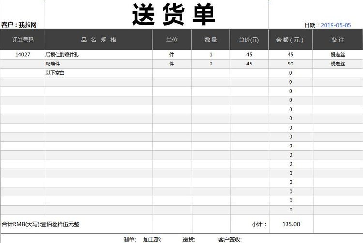Viewport: 363px width, 243px height.
Task: Select the 数量 column header
Action: [211, 40]
